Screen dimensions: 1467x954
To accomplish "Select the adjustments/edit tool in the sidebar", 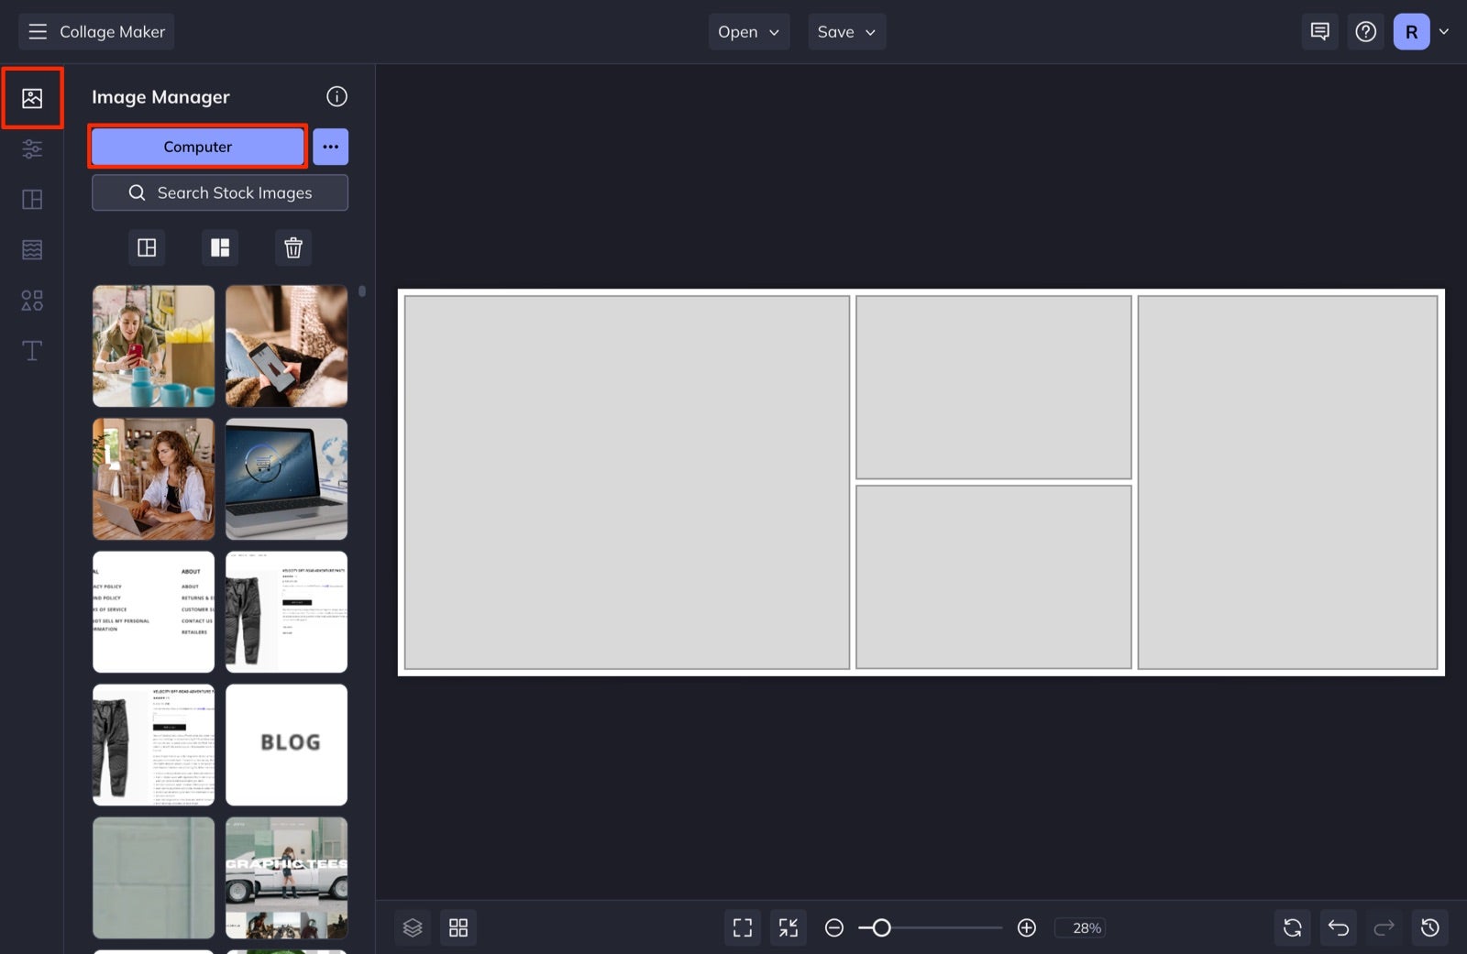I will coord(32,148).
